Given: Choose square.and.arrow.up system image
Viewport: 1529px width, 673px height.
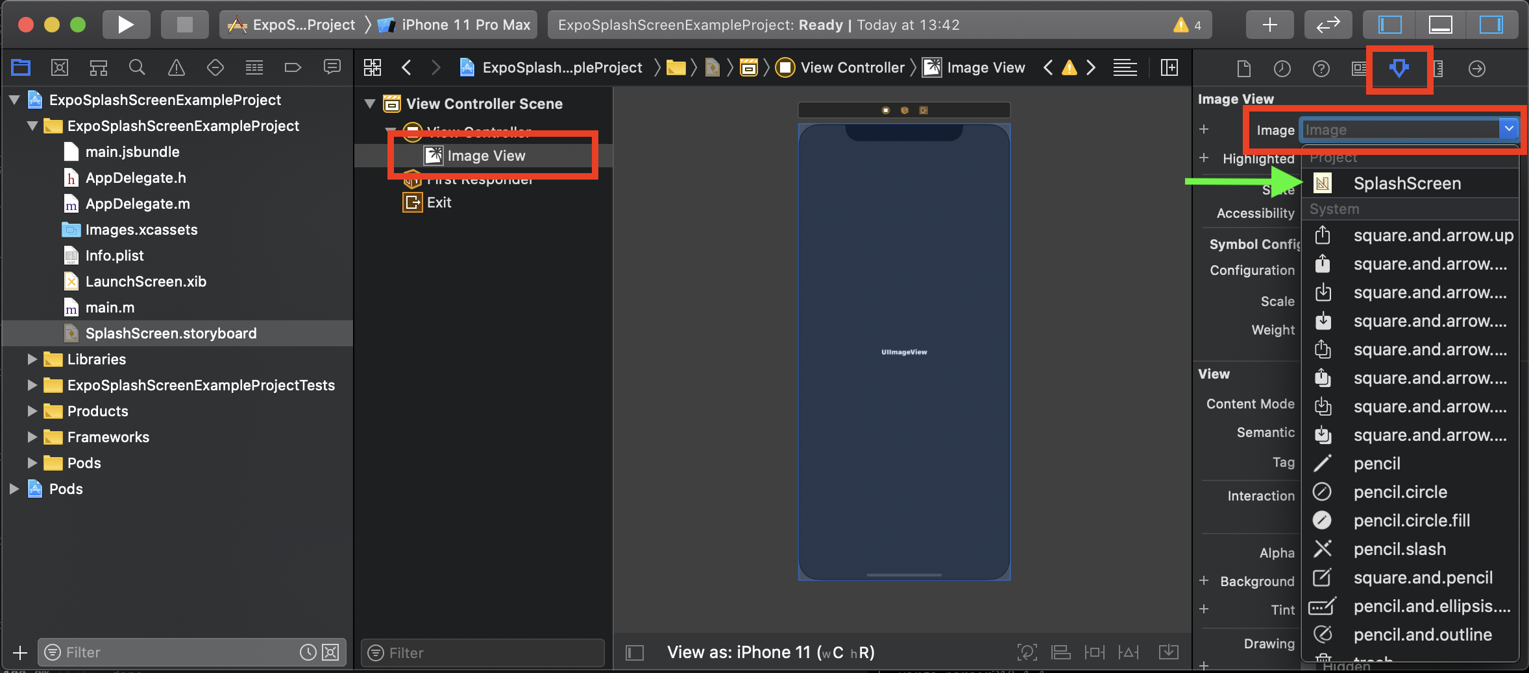Looking at the screenshot, I should 1410,235.
